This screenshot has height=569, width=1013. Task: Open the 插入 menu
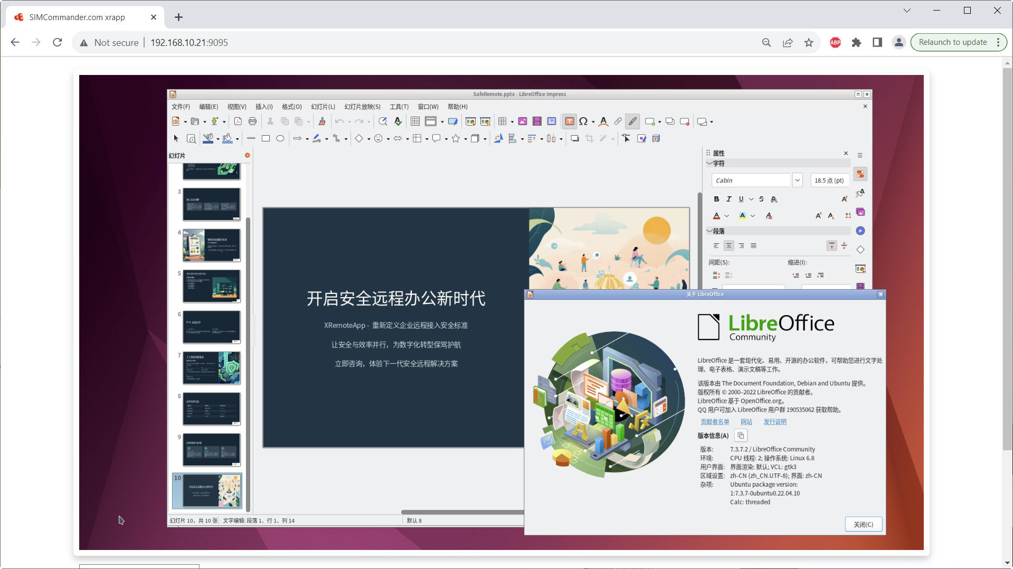[x=264, y=107]
